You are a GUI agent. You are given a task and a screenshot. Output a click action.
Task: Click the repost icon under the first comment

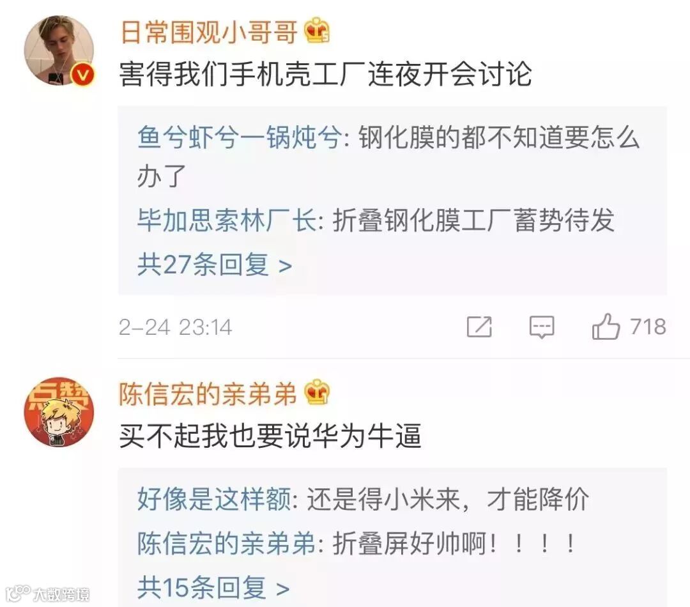[x=479, y=327]
